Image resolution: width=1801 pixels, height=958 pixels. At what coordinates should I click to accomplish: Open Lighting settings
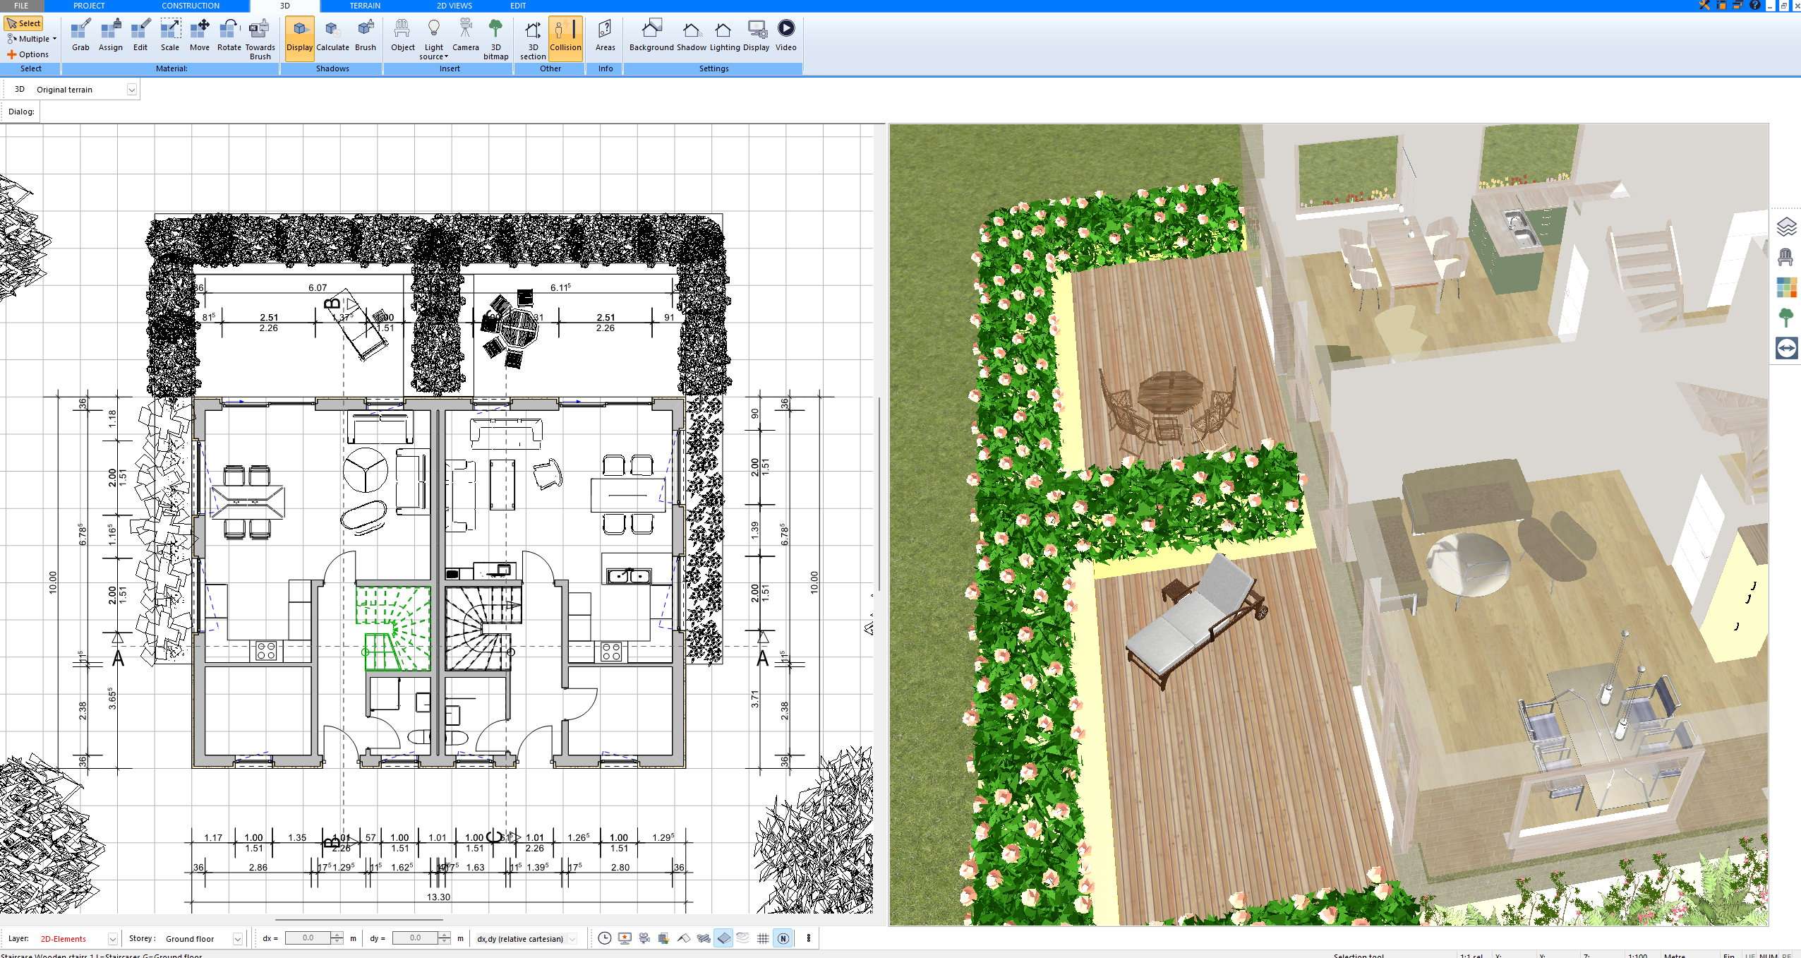725,36
